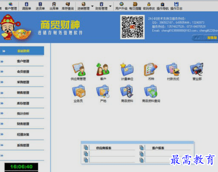Open the 调拨单 toolbar icon
The height and width of the screenshot is (172, 218).
click(27, 6)
